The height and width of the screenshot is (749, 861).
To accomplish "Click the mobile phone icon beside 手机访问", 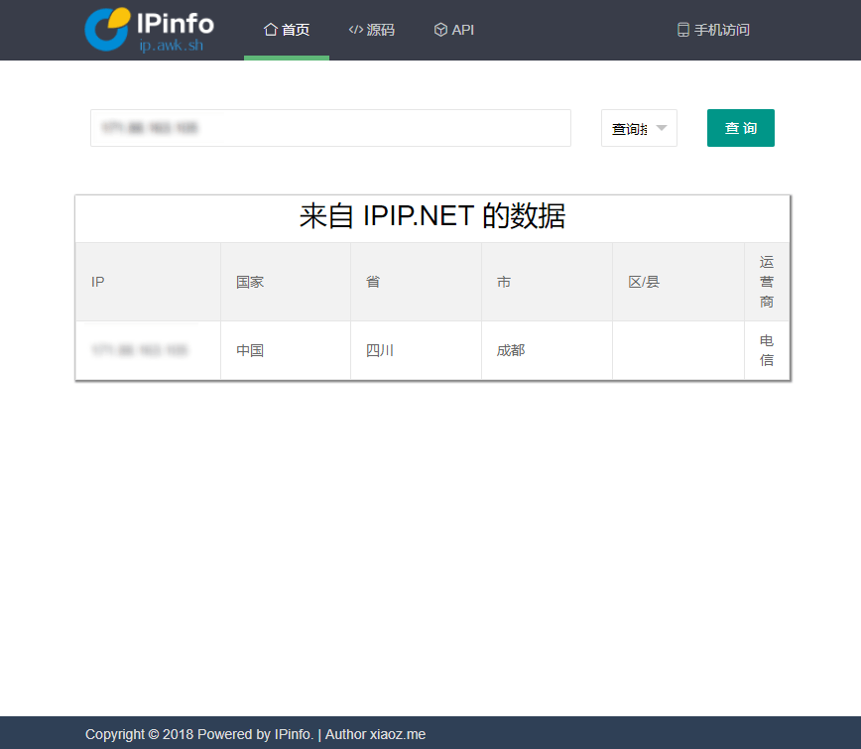I will (x=682, y=30).
